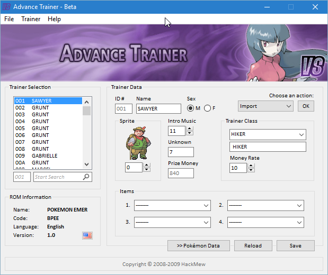Click the Sprite number field

pos(134,167)
